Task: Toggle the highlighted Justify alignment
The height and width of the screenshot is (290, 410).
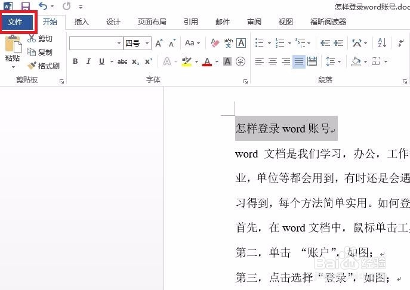Action: point(299,61)
